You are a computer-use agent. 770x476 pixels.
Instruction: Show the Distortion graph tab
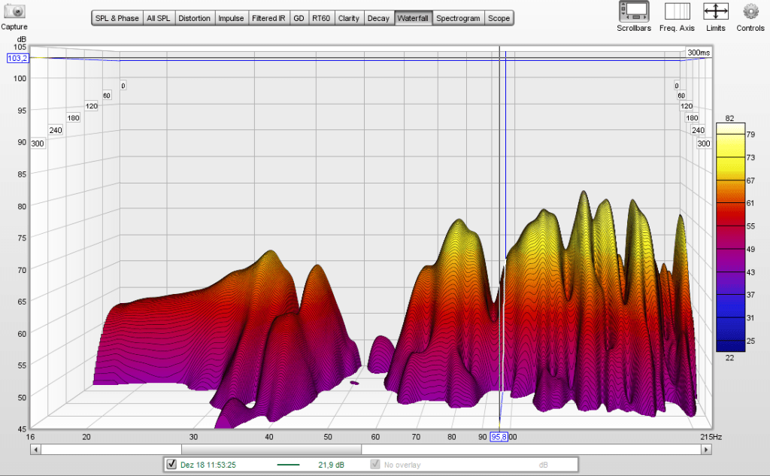point(195,18)
